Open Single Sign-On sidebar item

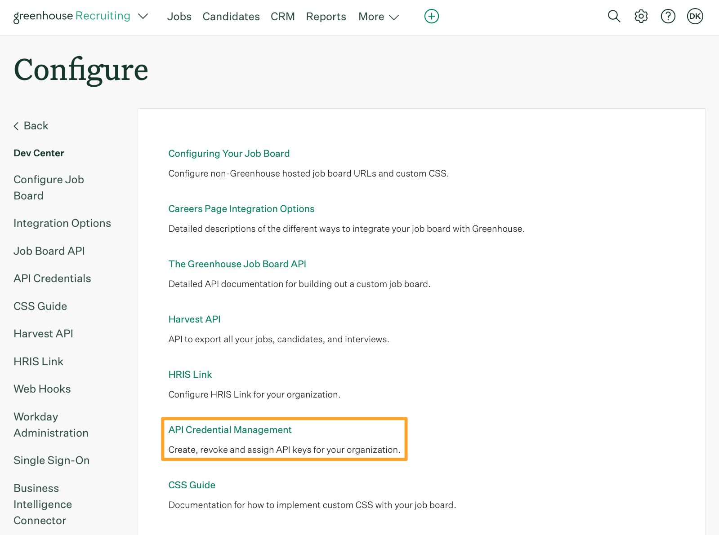click(51, 460)
